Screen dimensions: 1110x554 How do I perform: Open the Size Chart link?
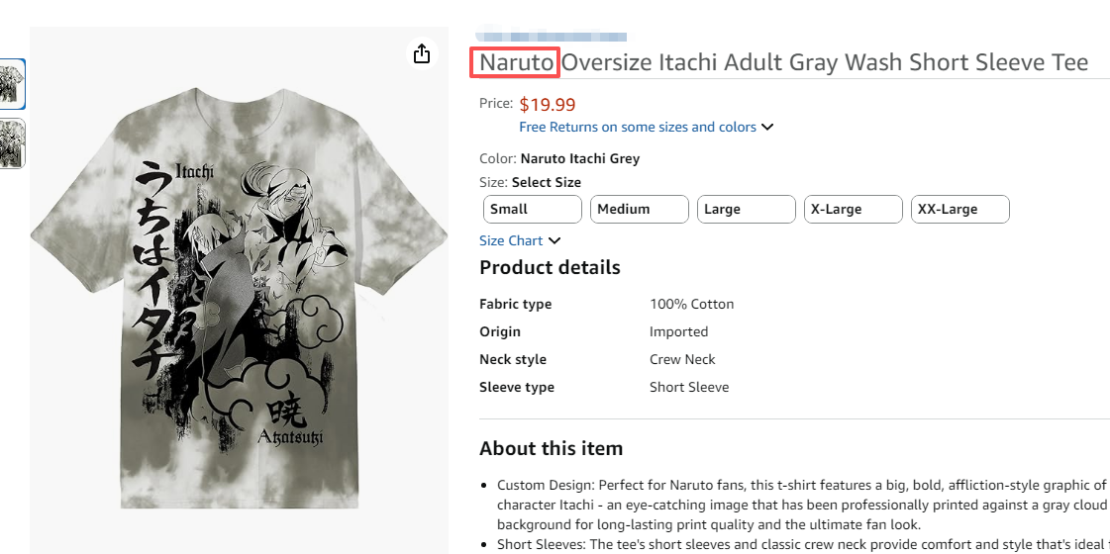(x=511, y=240)
